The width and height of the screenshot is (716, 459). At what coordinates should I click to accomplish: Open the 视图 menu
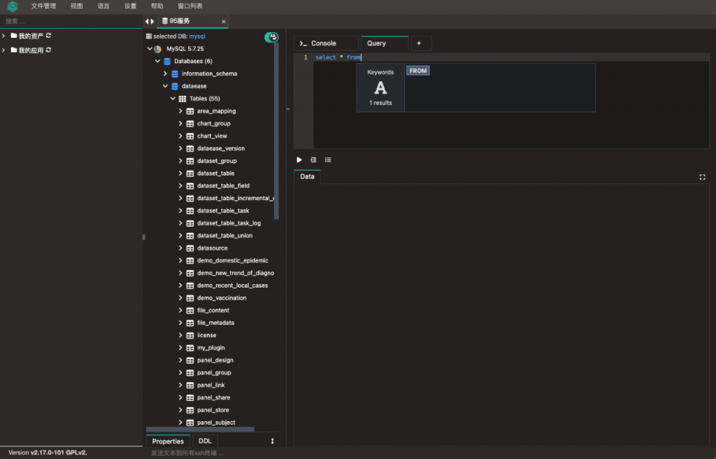[77, 6]
